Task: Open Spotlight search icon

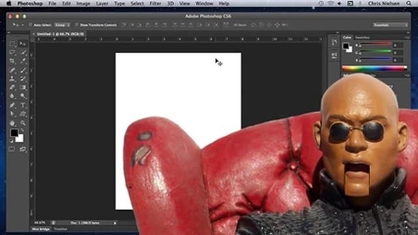Action: point(409,3)
